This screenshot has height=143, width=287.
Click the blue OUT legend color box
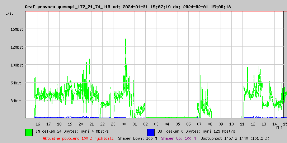click(151, 132)
